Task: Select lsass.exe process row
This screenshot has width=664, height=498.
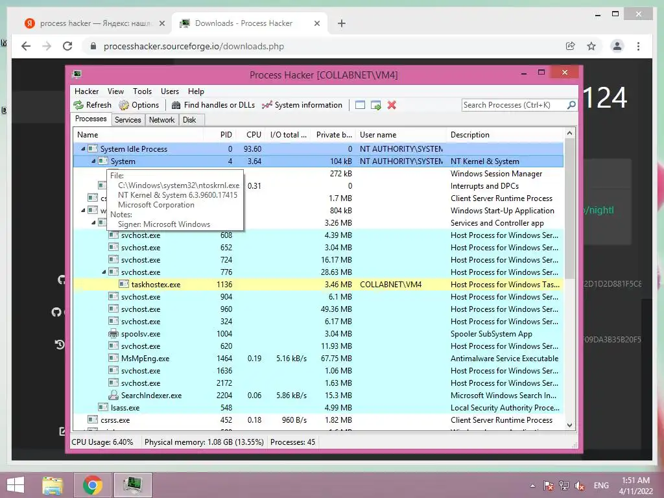Action: (318, 407)
